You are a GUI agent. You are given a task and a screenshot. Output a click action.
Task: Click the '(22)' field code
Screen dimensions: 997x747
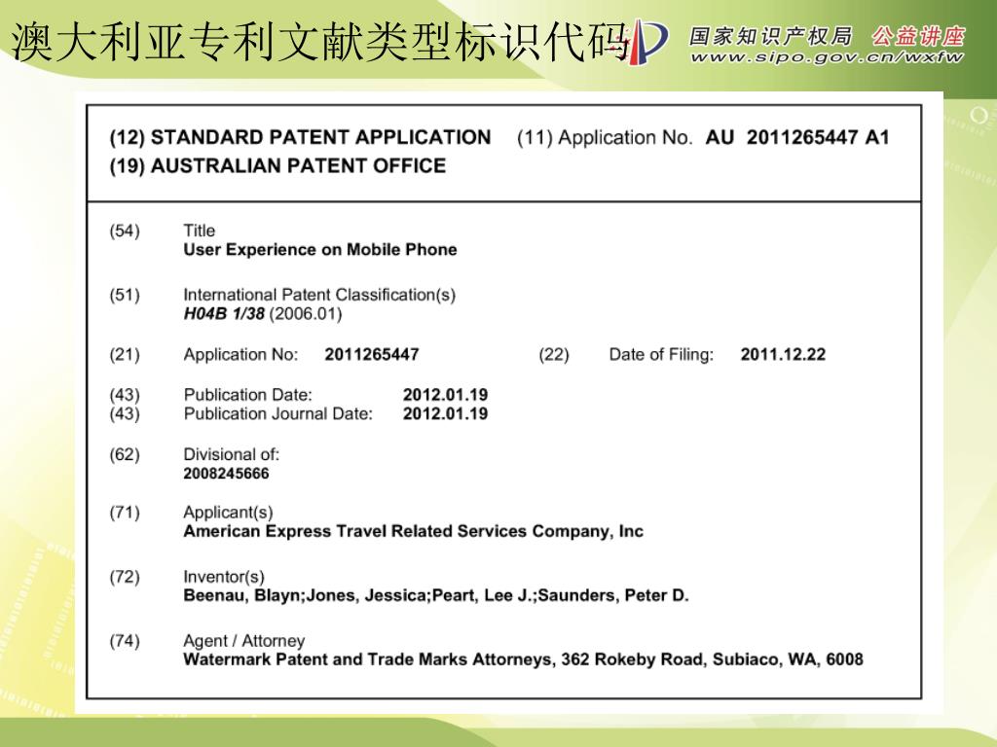(554, 354)
